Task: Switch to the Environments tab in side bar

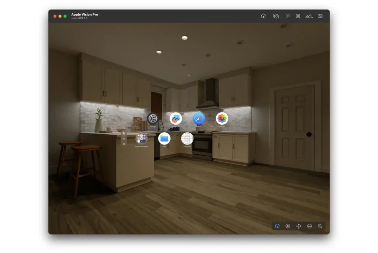Action: (x=124, y=144)
